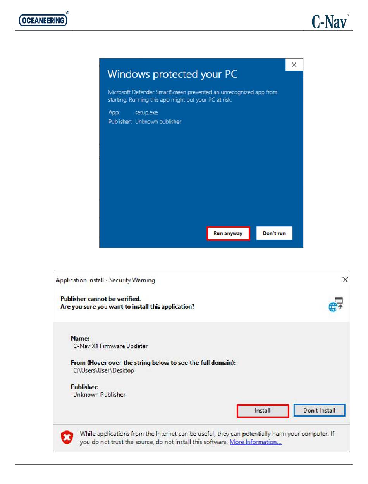
Task: Close the Application Install Security Warning window
Action: tap(345, 280)
